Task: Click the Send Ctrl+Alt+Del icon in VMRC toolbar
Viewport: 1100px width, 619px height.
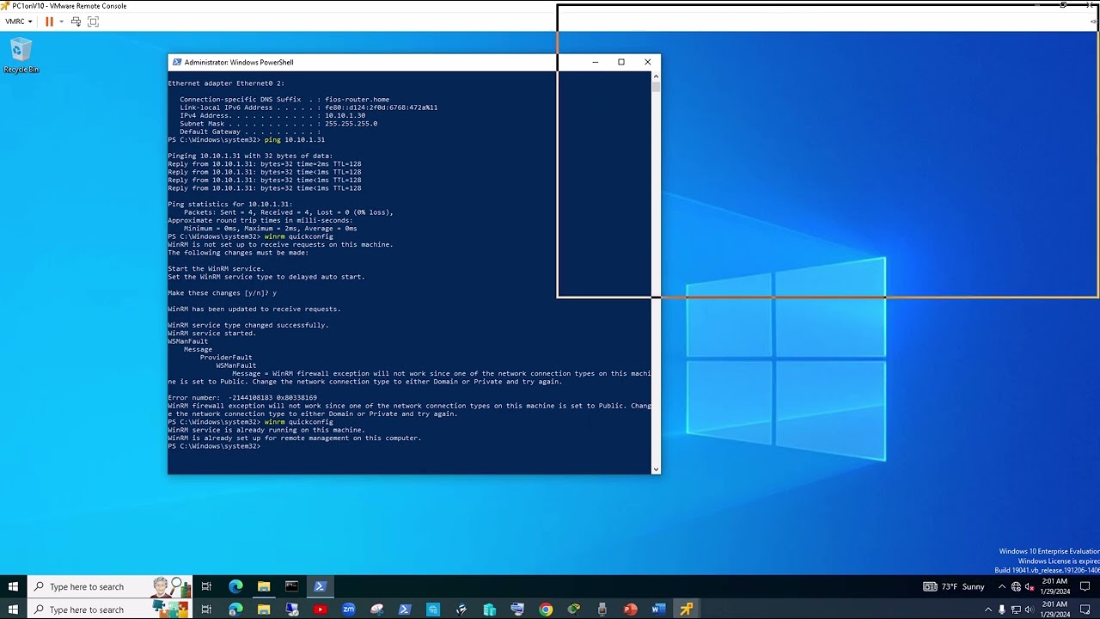Action: coord(76,21)
